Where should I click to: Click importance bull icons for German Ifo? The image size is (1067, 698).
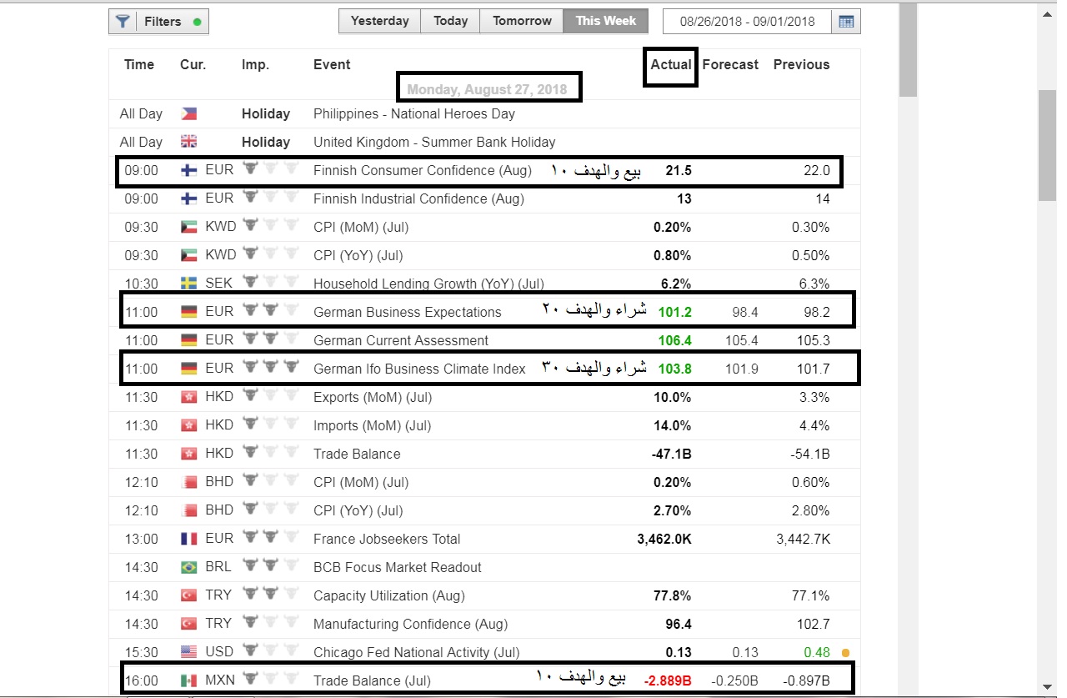click(270, 369)
